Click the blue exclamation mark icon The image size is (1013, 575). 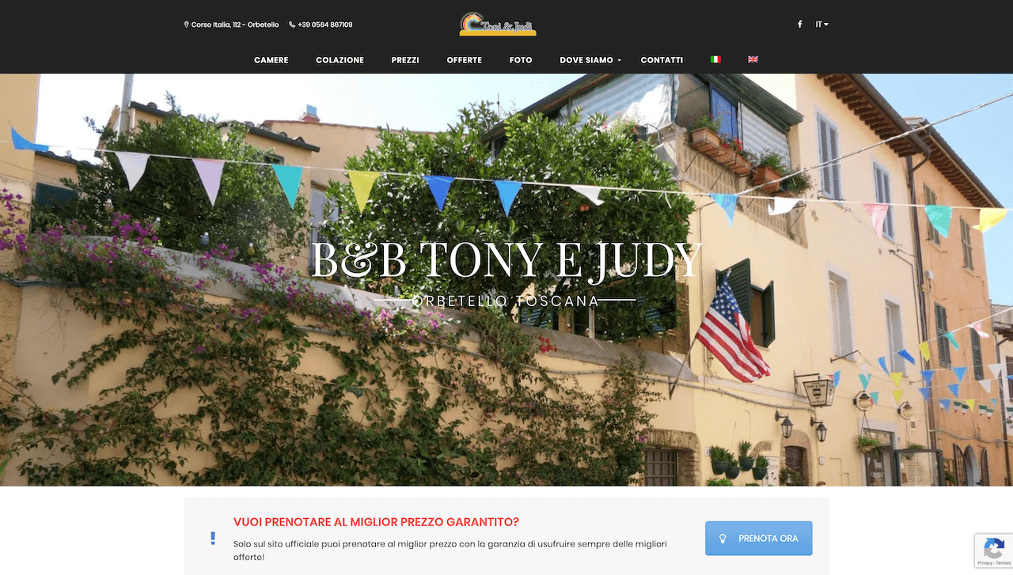[213, 538]
